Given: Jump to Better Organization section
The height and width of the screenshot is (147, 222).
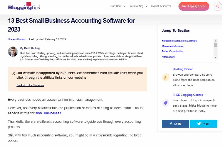Looking at the screenshot, I should (172, 51).
